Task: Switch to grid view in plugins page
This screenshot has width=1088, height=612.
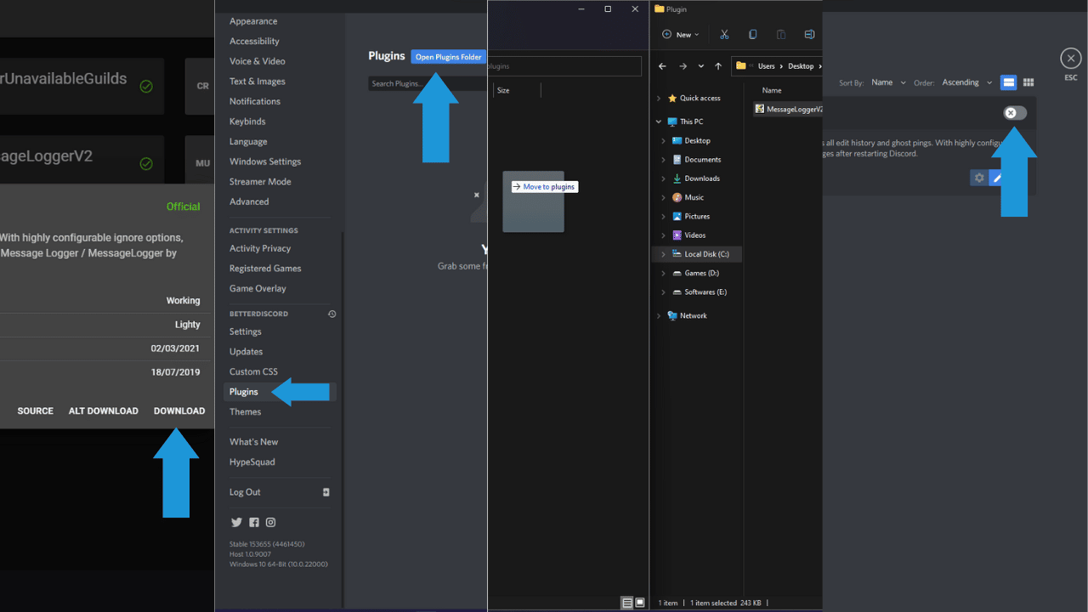Action: [x=1028, y=82]
